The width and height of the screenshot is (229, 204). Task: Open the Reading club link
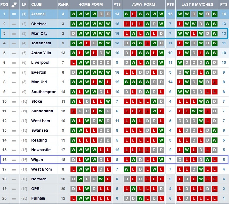[x=39, y=140]
